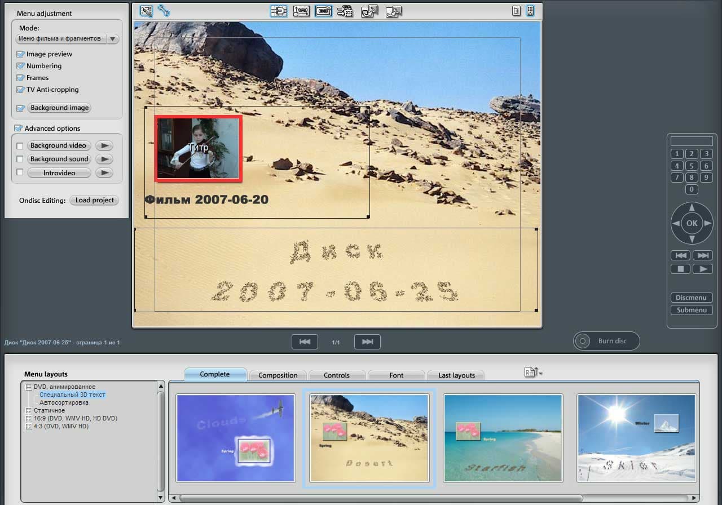The height and width of the screenshot is (505, 722).
Task: Toggle the Background image checkbox
Action: point(20,108)
